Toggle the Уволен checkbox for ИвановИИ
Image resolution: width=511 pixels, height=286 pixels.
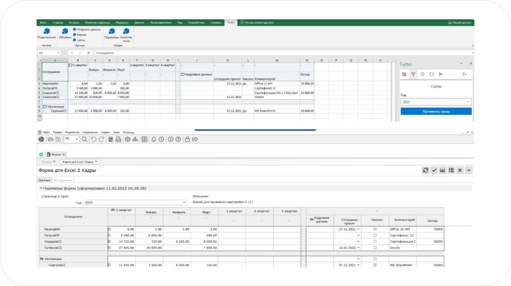point(375,228)
